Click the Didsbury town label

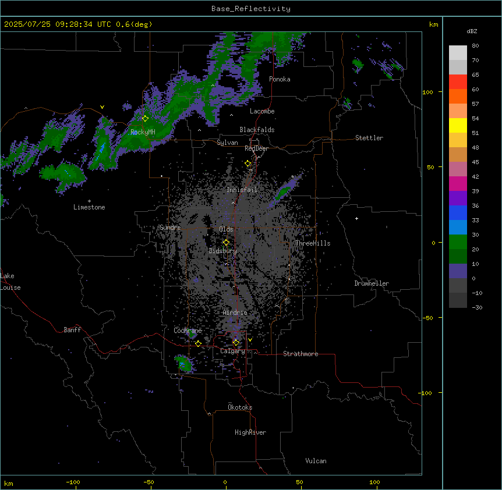click(x=223, y=251)
